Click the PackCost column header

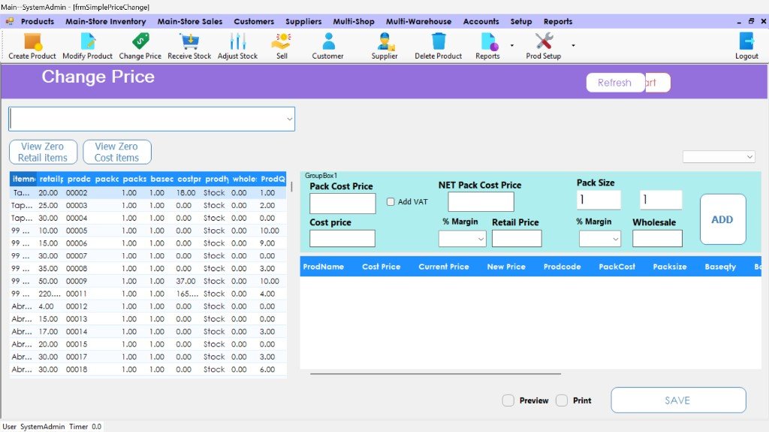[x=617, y=267]
